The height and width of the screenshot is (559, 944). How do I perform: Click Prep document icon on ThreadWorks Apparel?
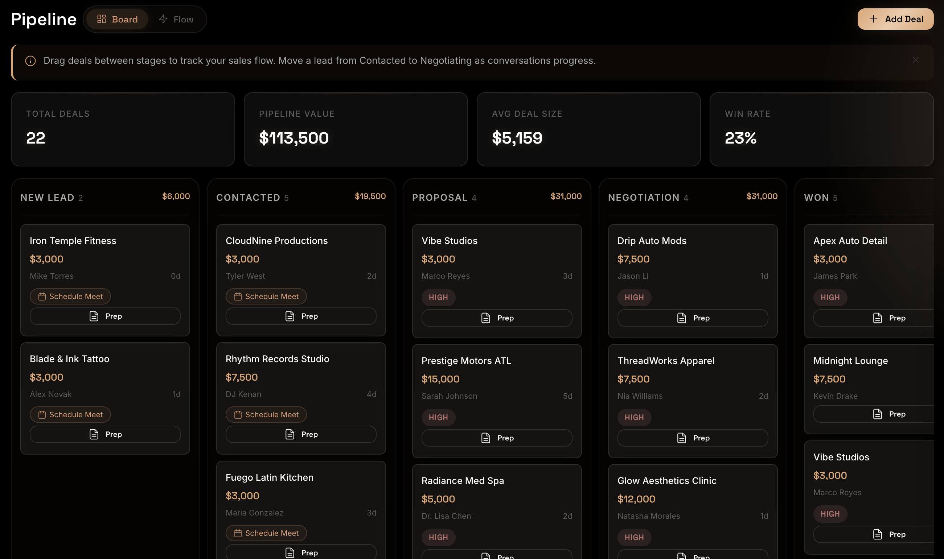[681, 438]
